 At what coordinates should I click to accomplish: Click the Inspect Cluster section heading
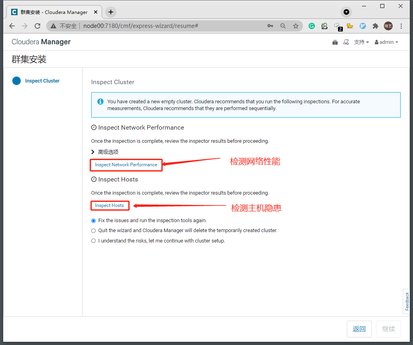pos(113,82)
